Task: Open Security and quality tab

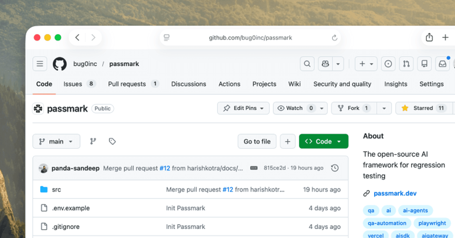Action: click(x=342, y=84)
